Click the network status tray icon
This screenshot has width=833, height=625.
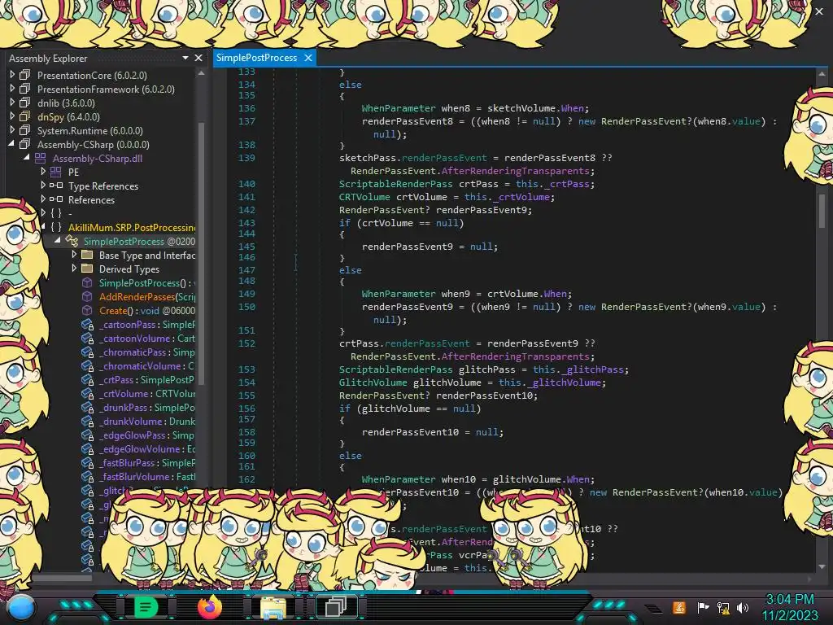723,607
